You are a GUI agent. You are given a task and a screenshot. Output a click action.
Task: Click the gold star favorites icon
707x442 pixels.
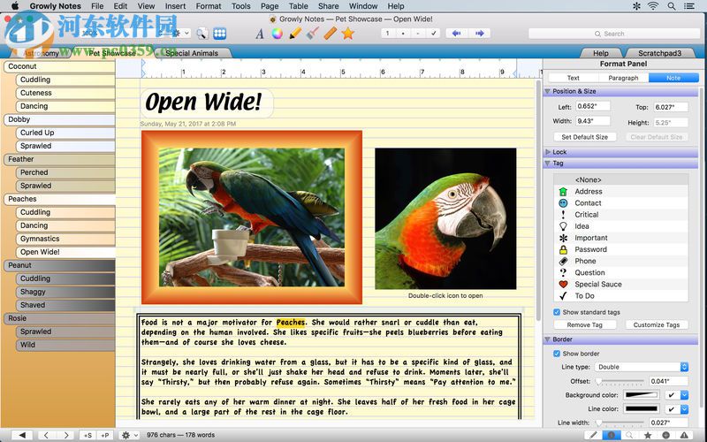347,34
